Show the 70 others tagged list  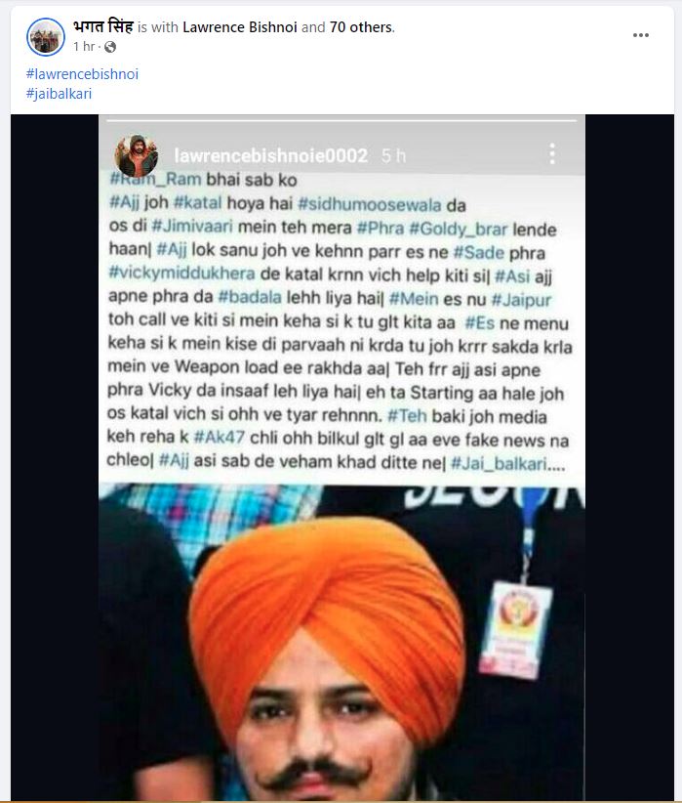[361, 27]
